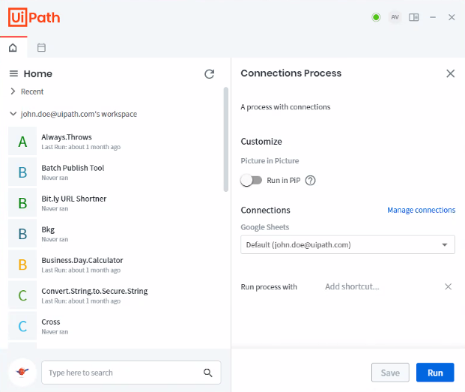Click the Run in PiP help icon

tap(310, 180)
